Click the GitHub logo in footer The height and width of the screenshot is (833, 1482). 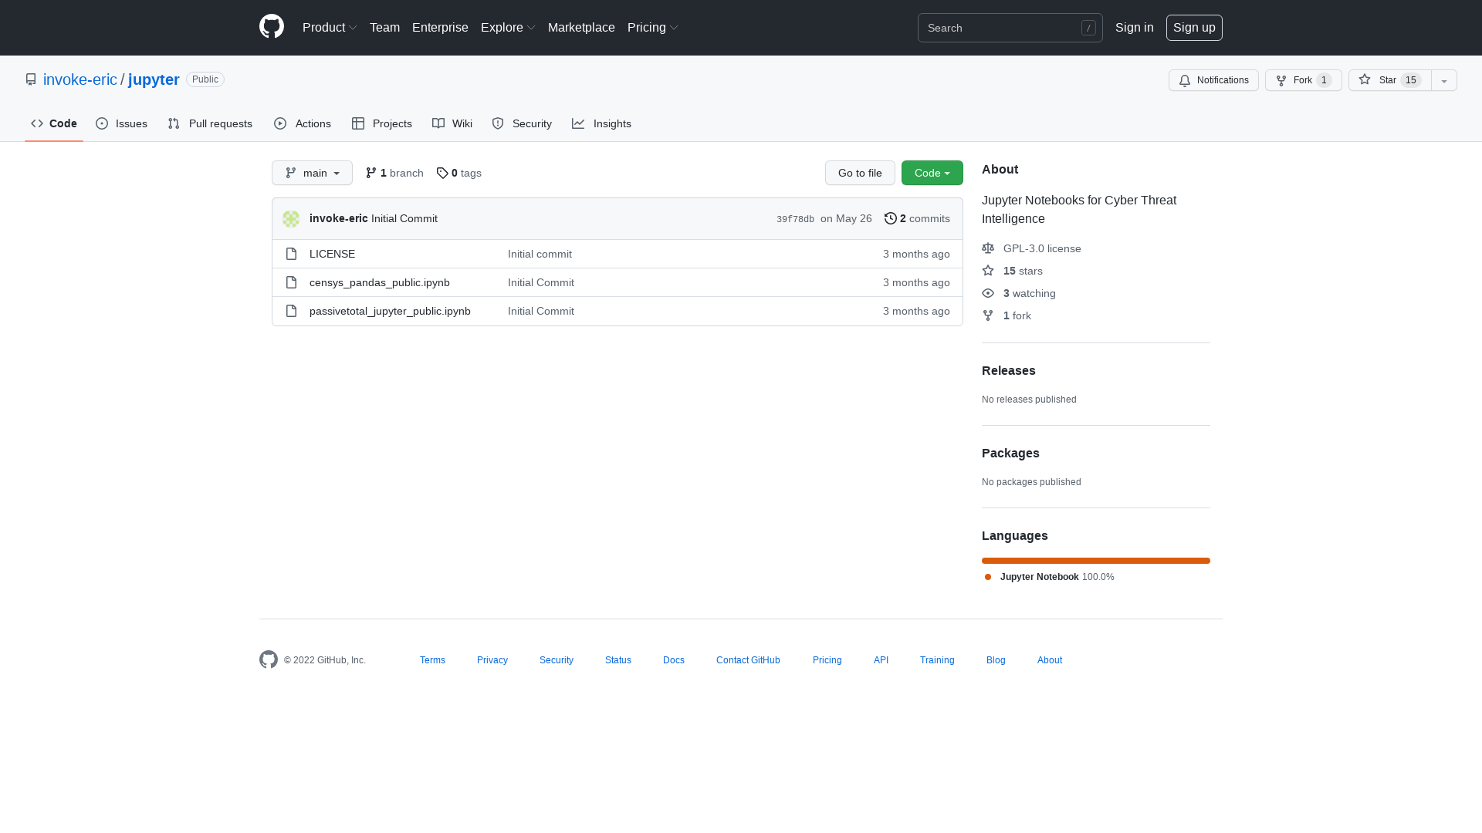[269, 659]
